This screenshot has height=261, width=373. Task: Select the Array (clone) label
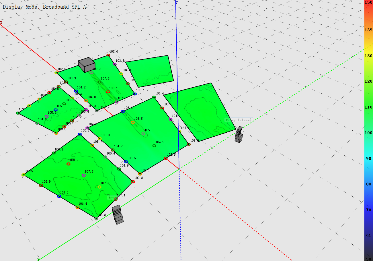pyautogui.click(x=239, y=120)
